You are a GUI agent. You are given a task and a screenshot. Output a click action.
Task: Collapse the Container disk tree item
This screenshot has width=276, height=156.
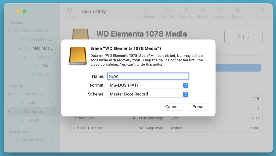pos(14,39)
